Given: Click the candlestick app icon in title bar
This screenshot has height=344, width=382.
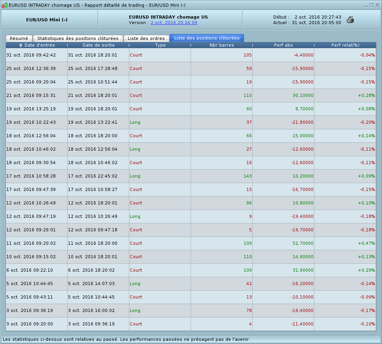Looking at the screenshot, I should point(4,5).
